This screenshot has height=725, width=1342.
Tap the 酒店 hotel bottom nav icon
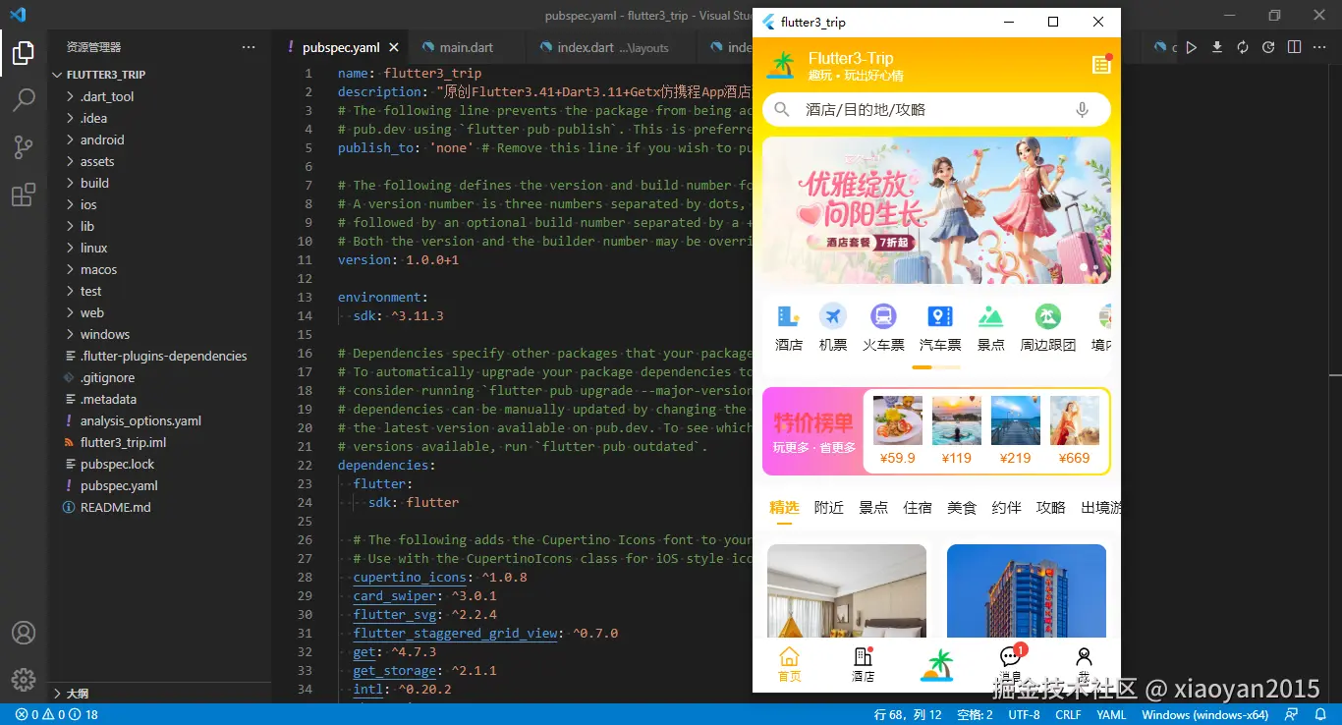click(863, 656)
